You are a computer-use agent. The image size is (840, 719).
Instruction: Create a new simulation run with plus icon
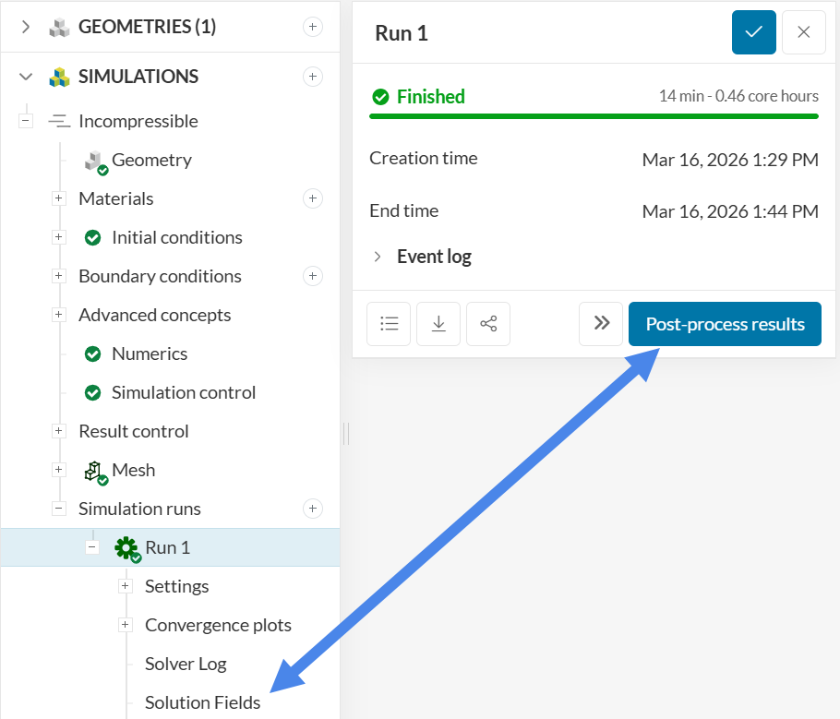313,509
